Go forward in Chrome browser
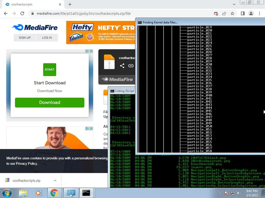Screen dimensions: 265x198 coord(14,13)
